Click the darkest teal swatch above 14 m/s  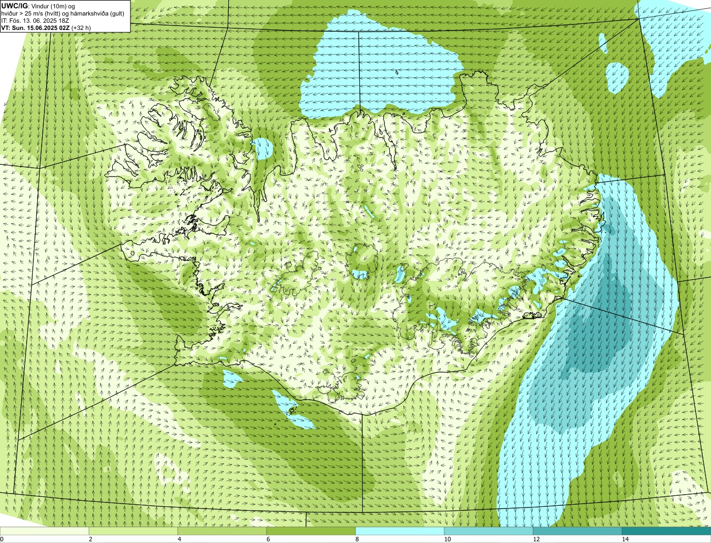667,531
